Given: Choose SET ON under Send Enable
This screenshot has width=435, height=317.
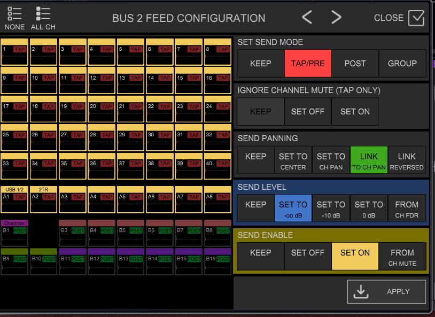Looking at the screenshot, I should tap(355, 256).
